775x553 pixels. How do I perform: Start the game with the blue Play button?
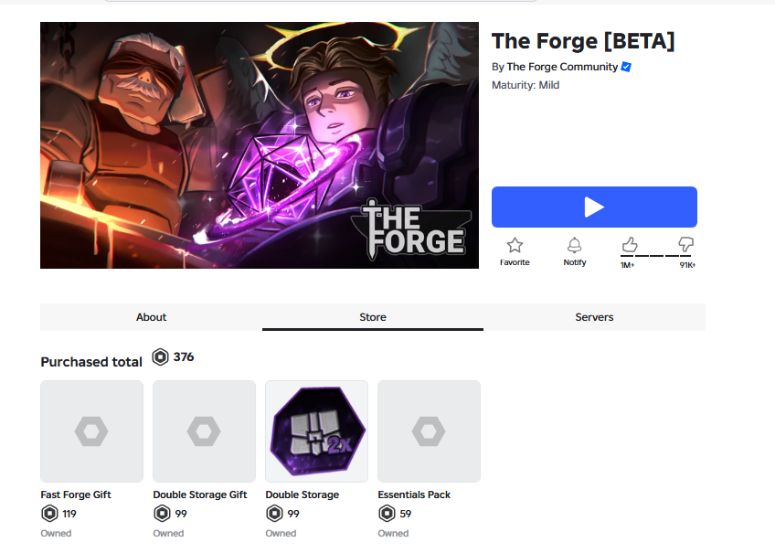(594, 207)
